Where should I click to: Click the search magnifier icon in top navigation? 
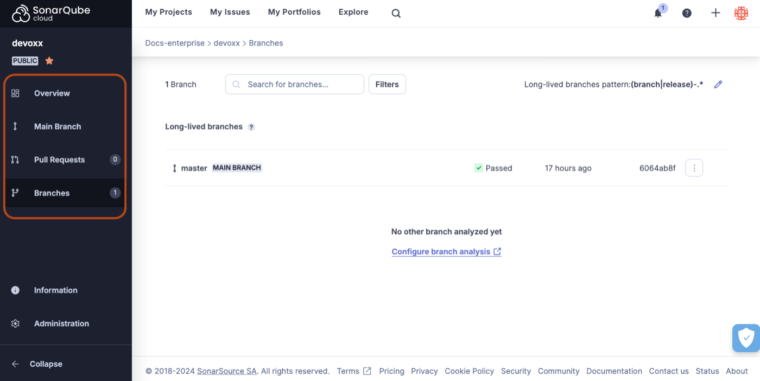[396, 14]
